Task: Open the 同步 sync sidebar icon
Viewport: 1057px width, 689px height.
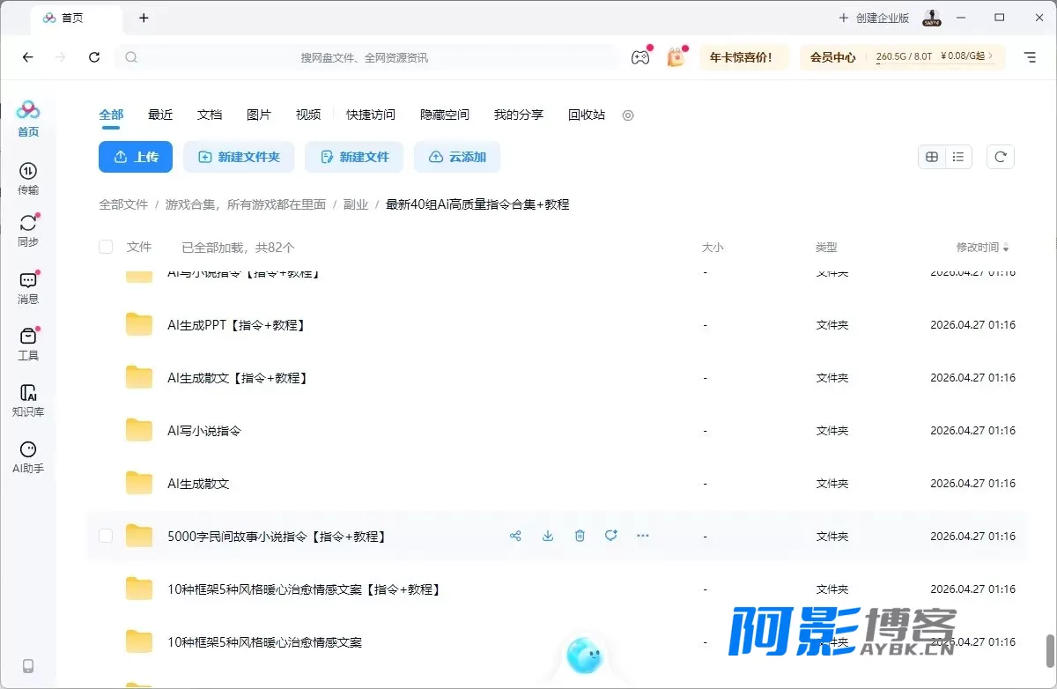Action: click(28, 231)
